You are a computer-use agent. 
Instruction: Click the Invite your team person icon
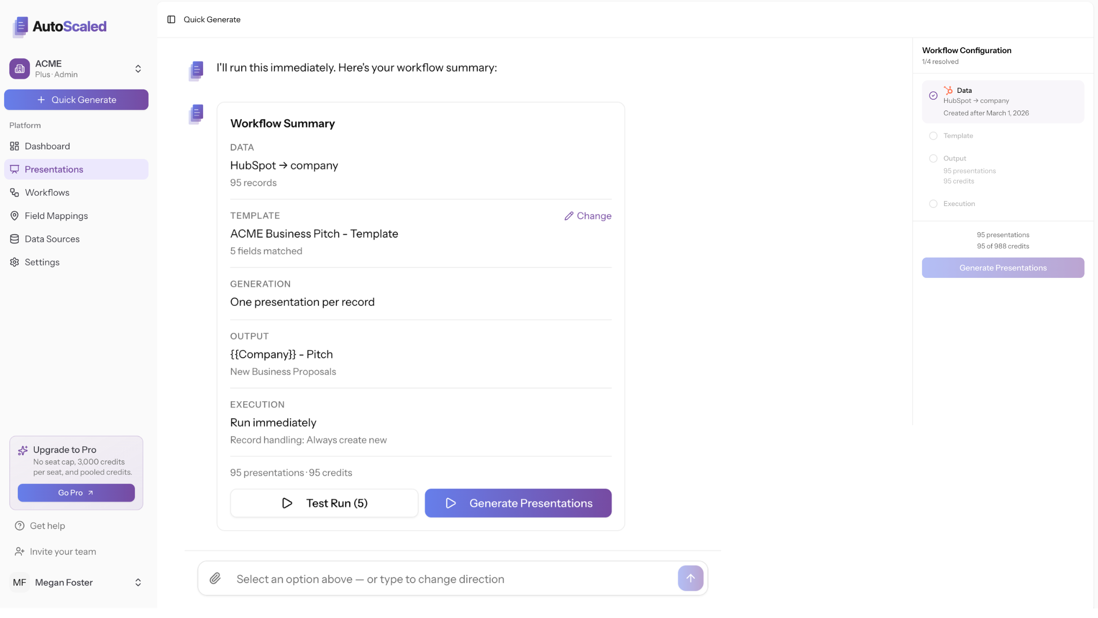pyautogui.click(x=20, y=551)
